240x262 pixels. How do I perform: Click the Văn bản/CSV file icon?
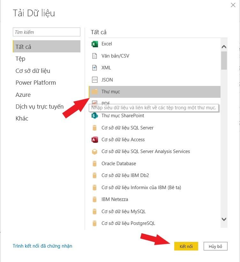[94, 56]
